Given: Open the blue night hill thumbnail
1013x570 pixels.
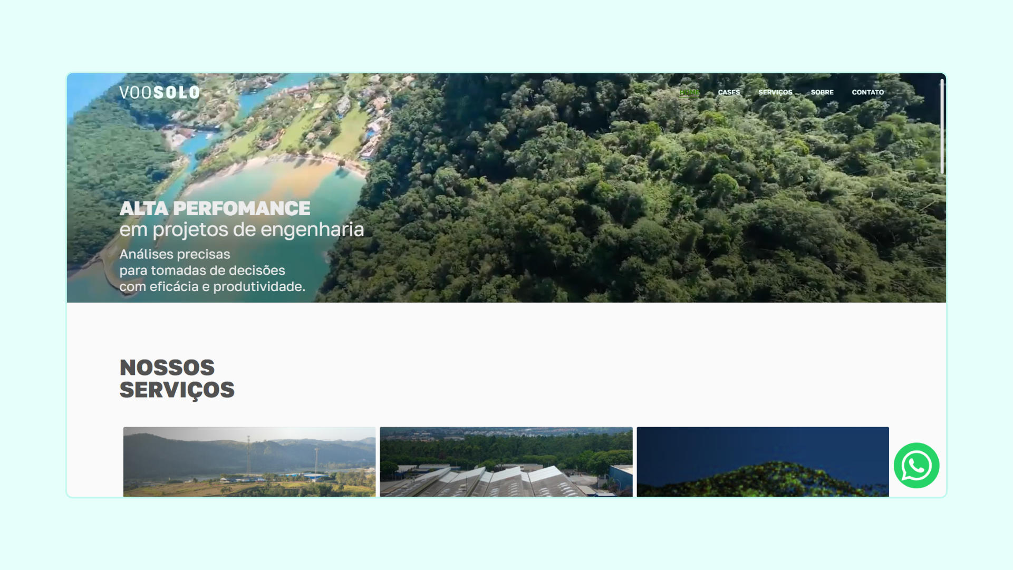Looking at the screenshot, I should (763, 462).
